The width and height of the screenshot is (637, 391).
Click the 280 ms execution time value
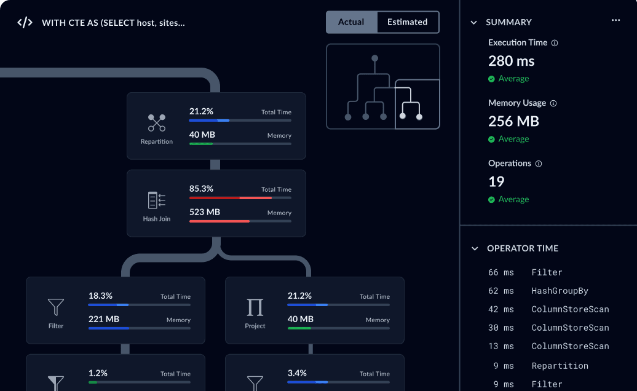[x=511, y=61]
